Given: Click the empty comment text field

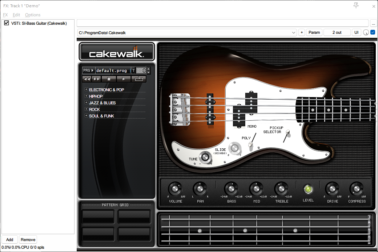Looking at the screenshot, I should 222,23.
